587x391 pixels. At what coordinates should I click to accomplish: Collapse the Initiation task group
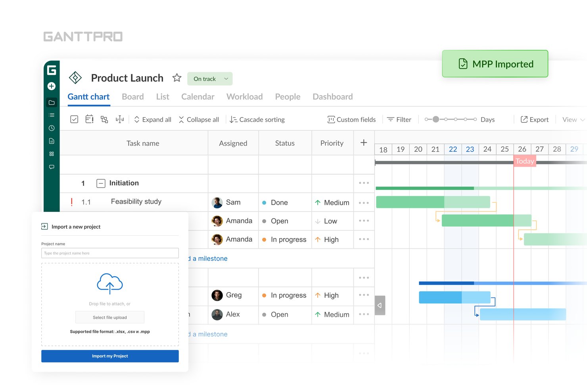(101, 183)
